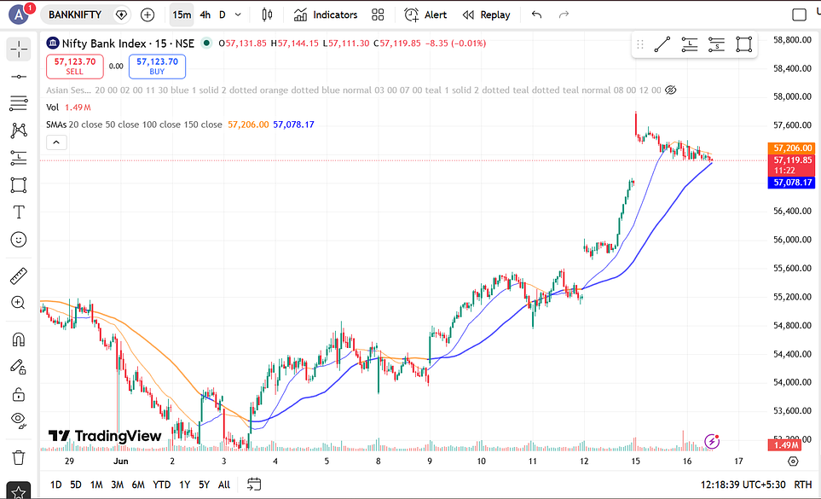Viewport: 821px width, 499px height.
Task: Expand the interval dropdown arrow
Action: 238,15
